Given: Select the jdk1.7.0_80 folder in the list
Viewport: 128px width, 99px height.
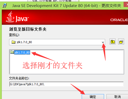Looking at the screenshot, I should click(22, 52).
